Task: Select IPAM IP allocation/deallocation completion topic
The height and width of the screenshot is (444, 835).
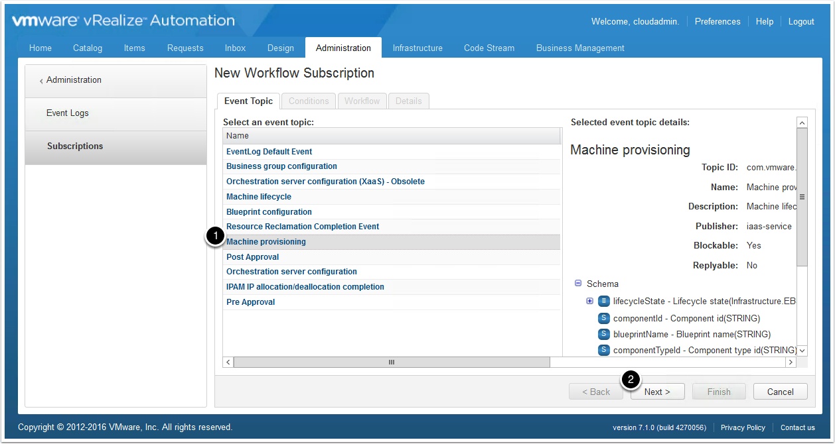Action: click(x=392, y=287)
